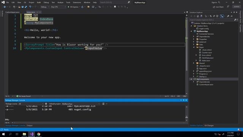Open the File menu

[x=8, y=3]
